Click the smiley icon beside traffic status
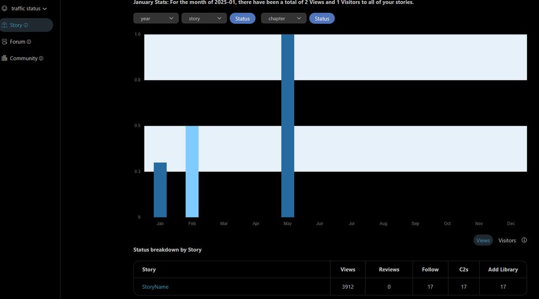 click(x=4, y=8)
